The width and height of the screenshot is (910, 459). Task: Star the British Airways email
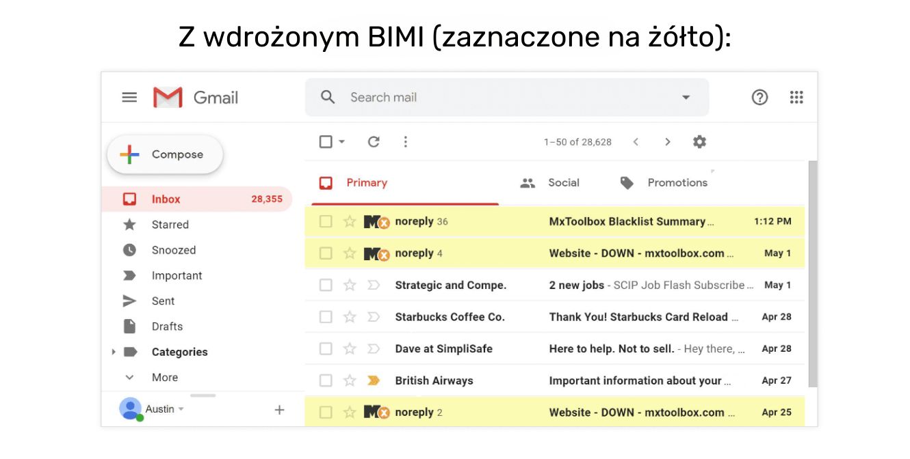(x=350, y=380)
